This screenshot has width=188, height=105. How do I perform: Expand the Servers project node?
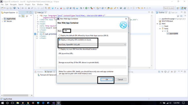(2, 21)
